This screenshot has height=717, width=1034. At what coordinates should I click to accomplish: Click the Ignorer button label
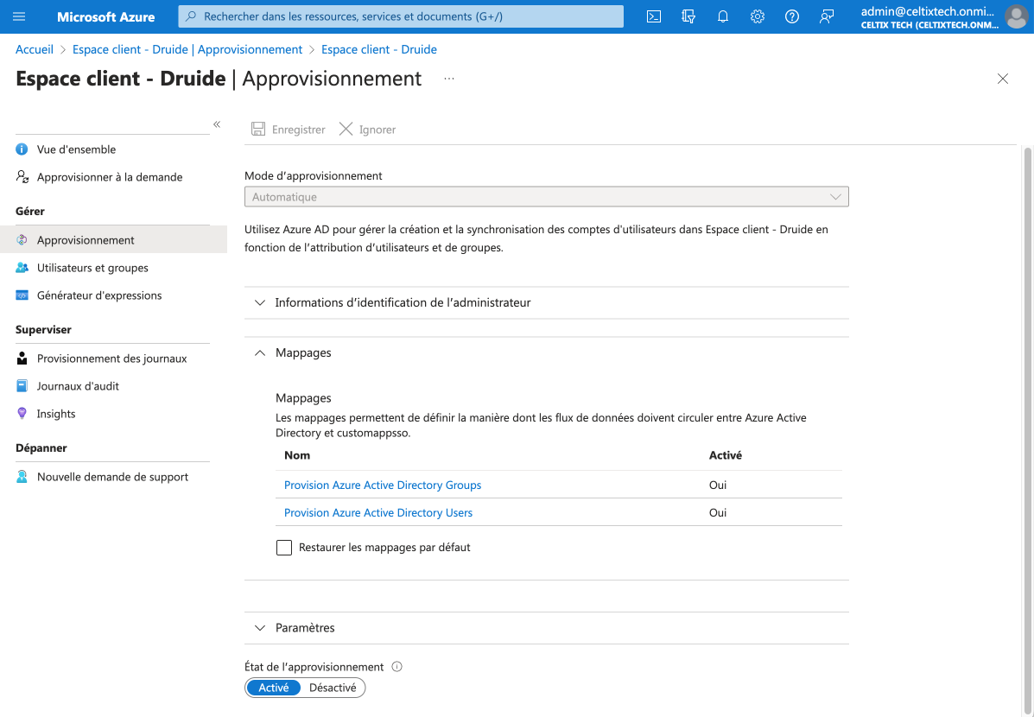tap(377, 130)
